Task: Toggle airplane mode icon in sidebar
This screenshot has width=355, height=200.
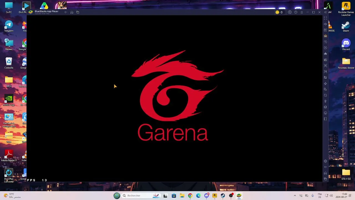Action: click(x=326, y=83)
